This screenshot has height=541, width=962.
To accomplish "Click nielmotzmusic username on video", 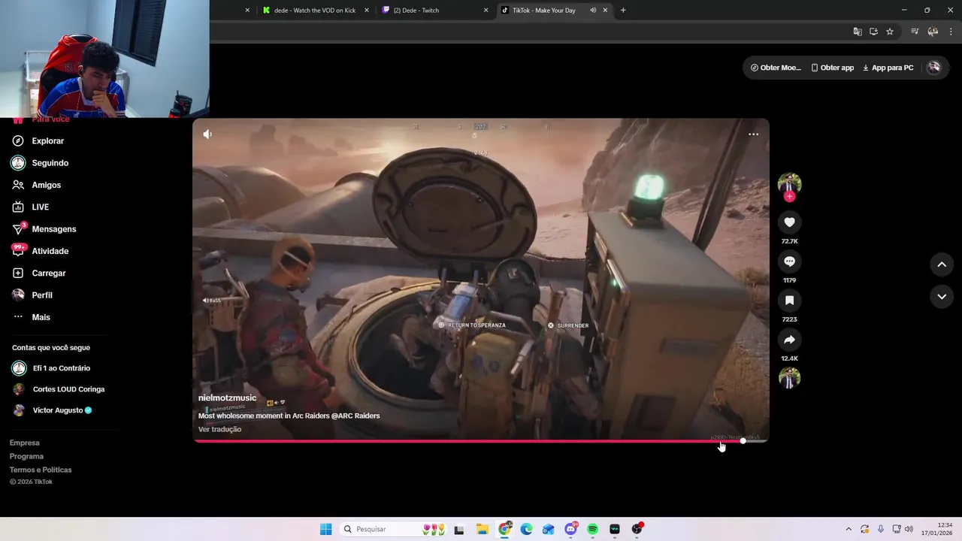I will pos(227,398).
